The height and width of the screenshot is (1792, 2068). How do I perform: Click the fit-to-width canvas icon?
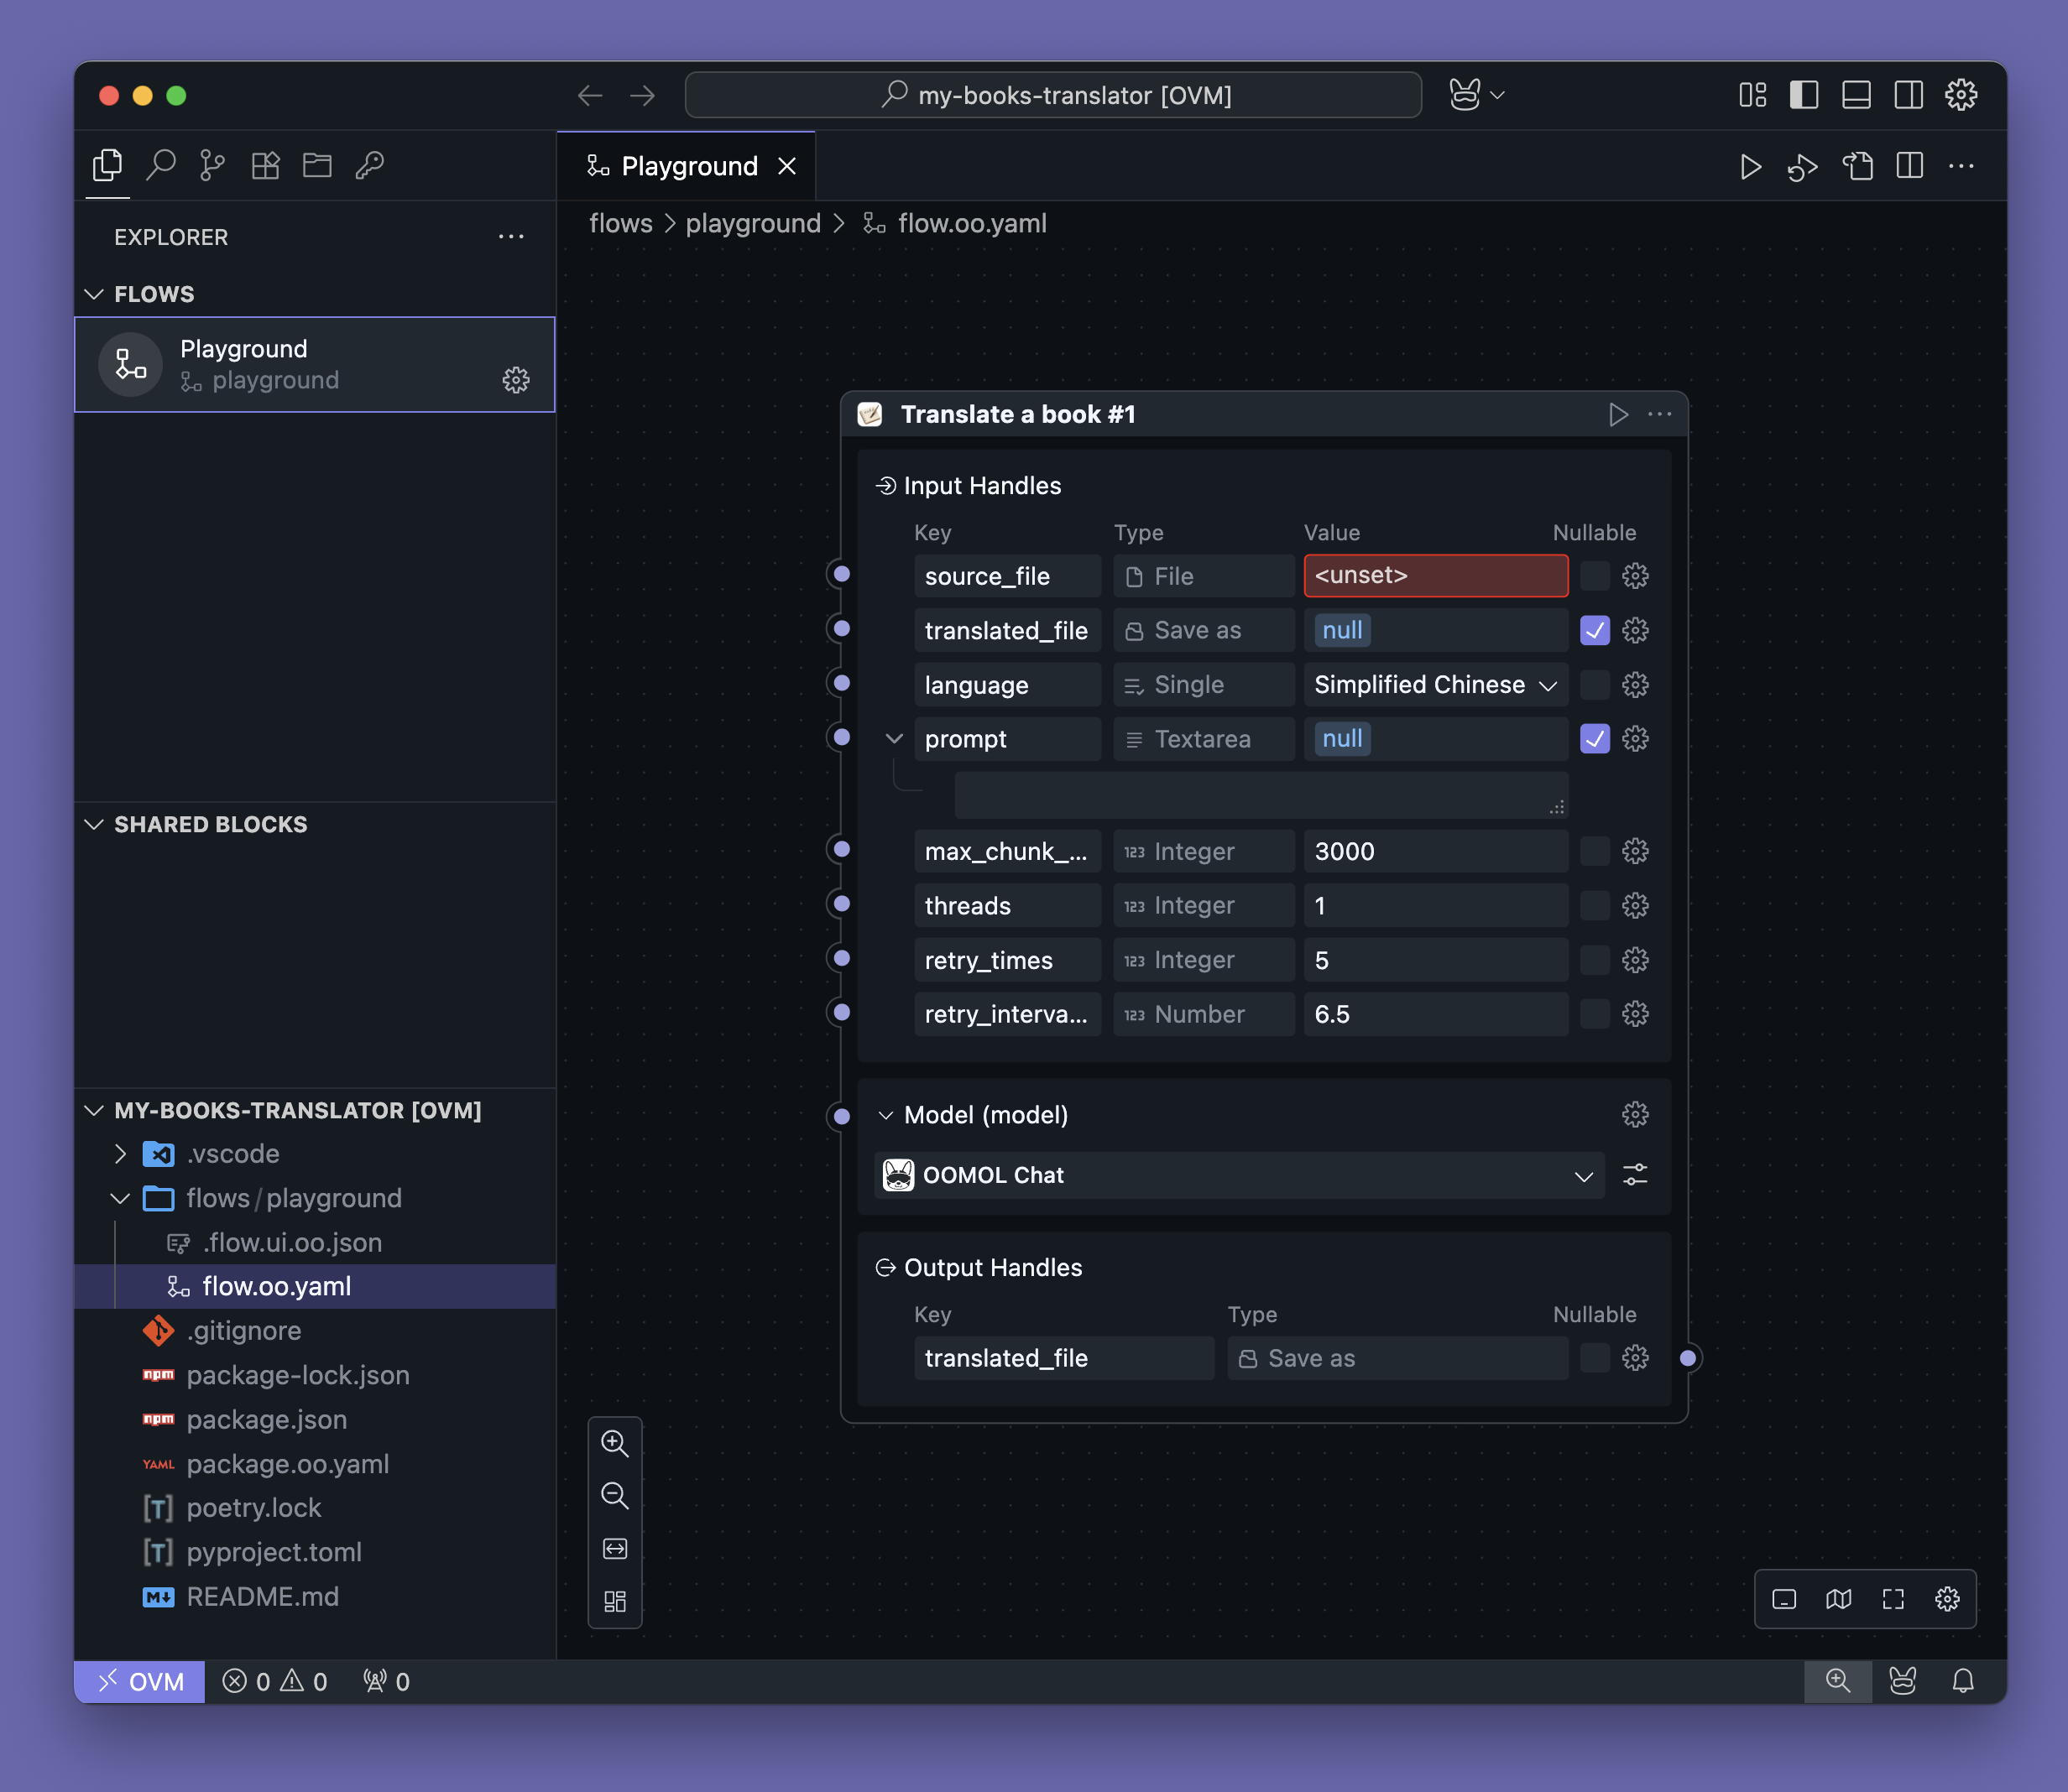pyautogui.click(x=614, y=1548)
